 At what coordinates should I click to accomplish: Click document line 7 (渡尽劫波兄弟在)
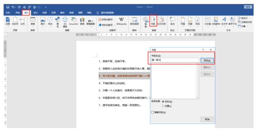click(x=120, y=105)
